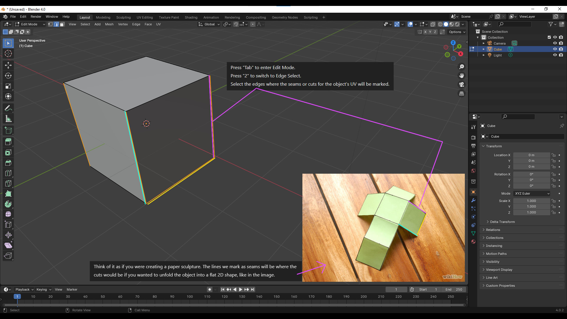This screenshot has height=319, width=567.
Task: Select the Smooth vertices tool
Action: pos(8,214)
